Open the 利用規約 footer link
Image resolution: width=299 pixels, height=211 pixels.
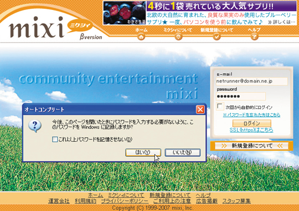(85, 201)
